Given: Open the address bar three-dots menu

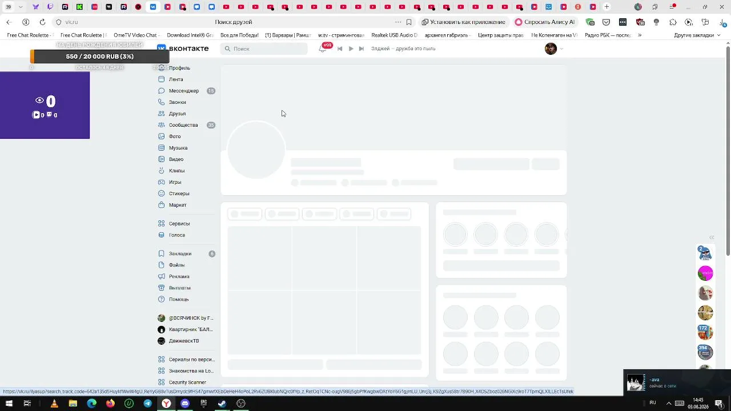Looking at the screenshot, I should click(x=398, y=22).
